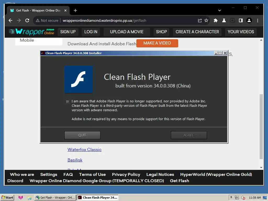The width and height of the screenshot is (268, 201).
Task: Reload the Get Flash page
Action: [27, 20]
